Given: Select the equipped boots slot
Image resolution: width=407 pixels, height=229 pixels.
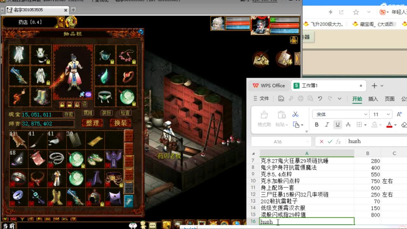Looking at the screenshot, I should tap(41, 96).
